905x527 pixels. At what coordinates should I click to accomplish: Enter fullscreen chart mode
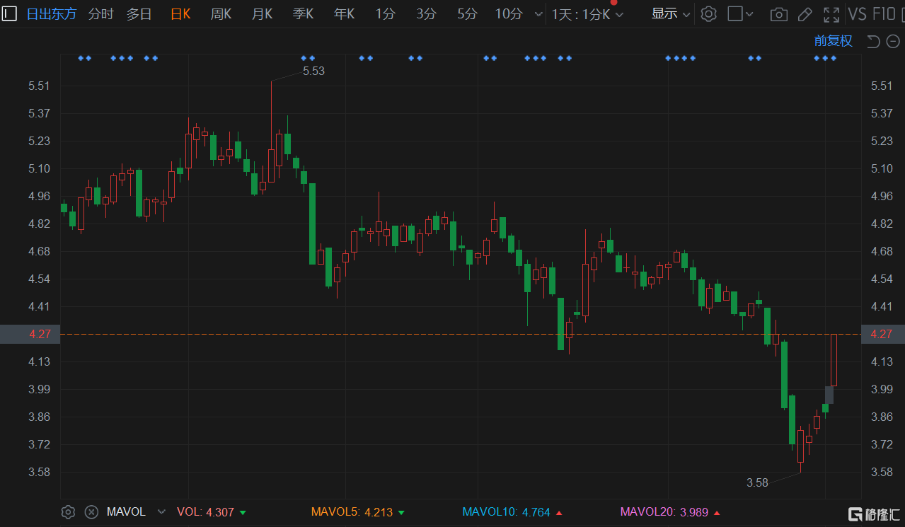point(832,14)
